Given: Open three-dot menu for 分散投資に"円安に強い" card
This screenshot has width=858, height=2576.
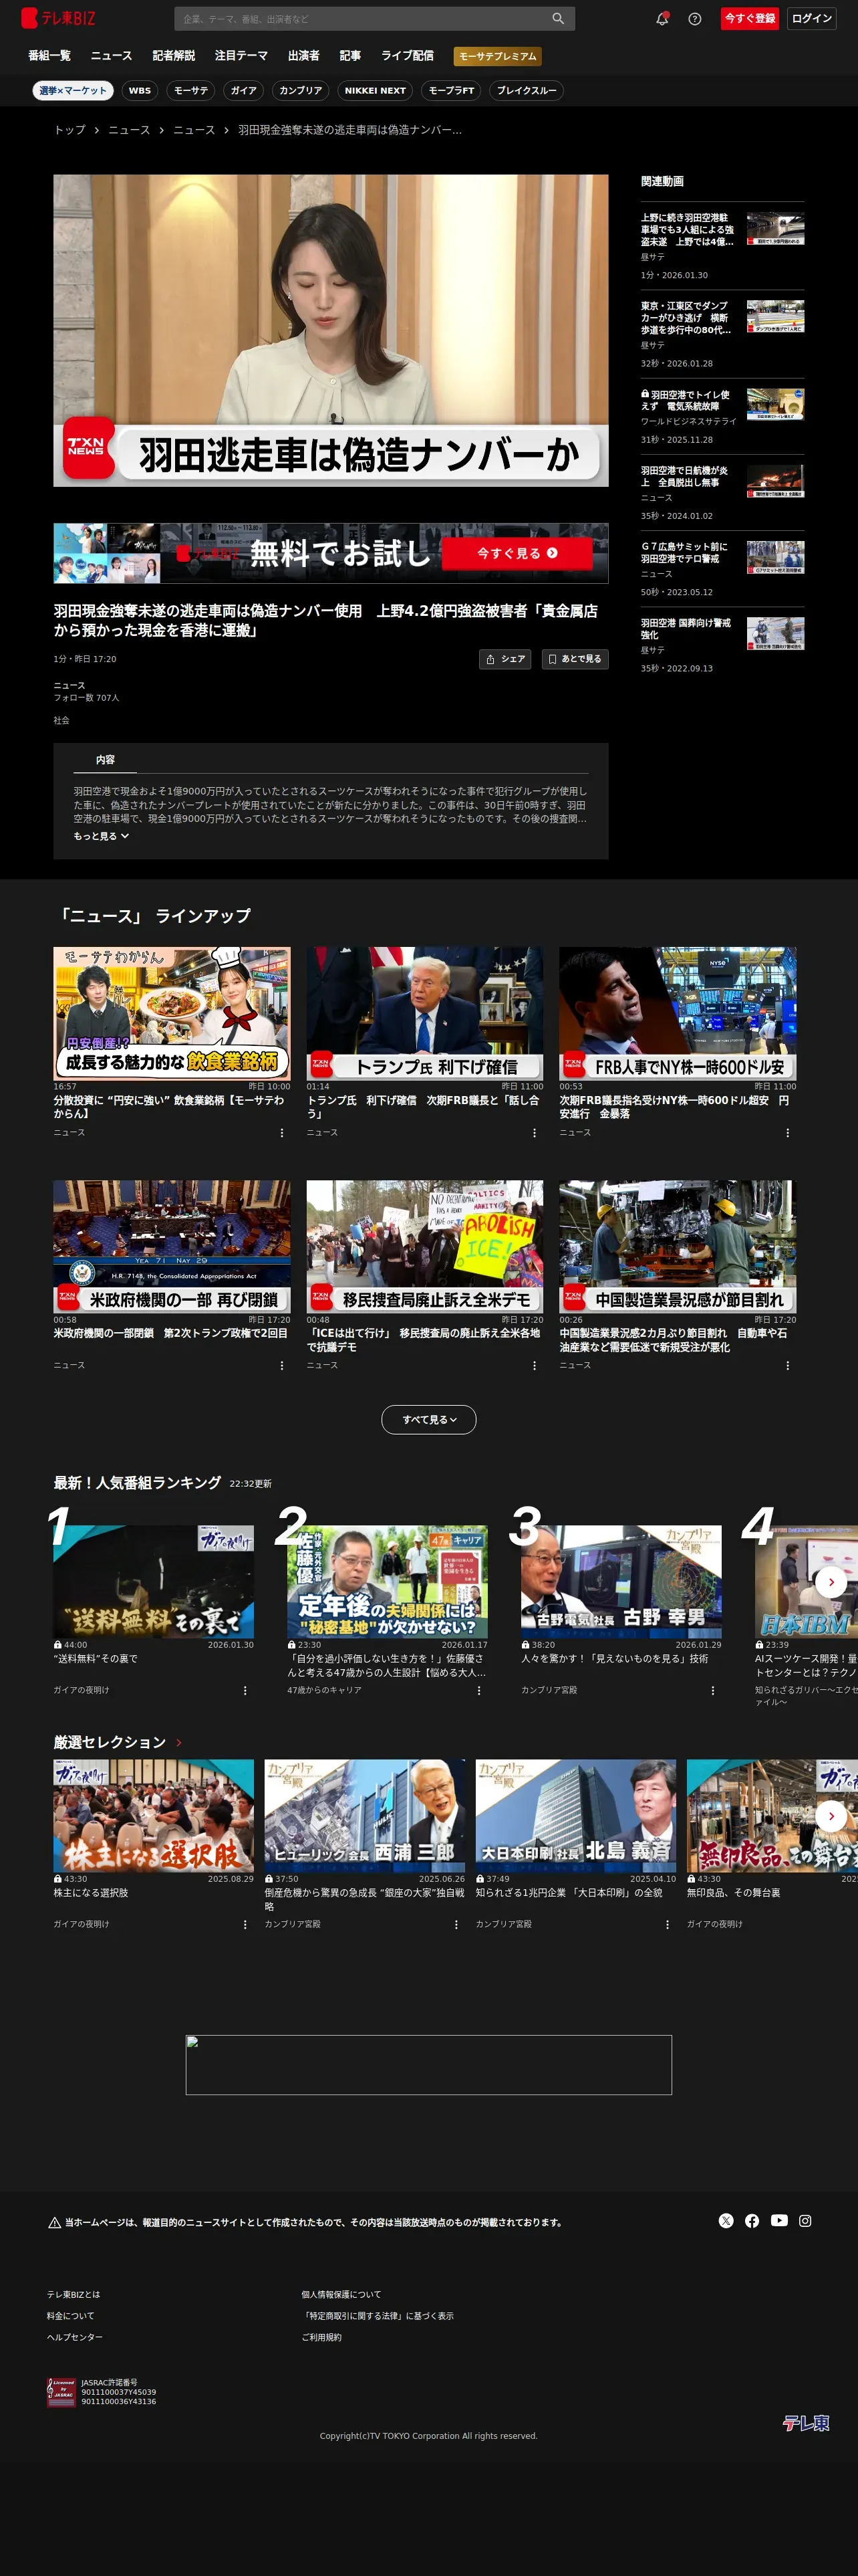Looking at the screenshot, I should click(x=282, y=1133).
